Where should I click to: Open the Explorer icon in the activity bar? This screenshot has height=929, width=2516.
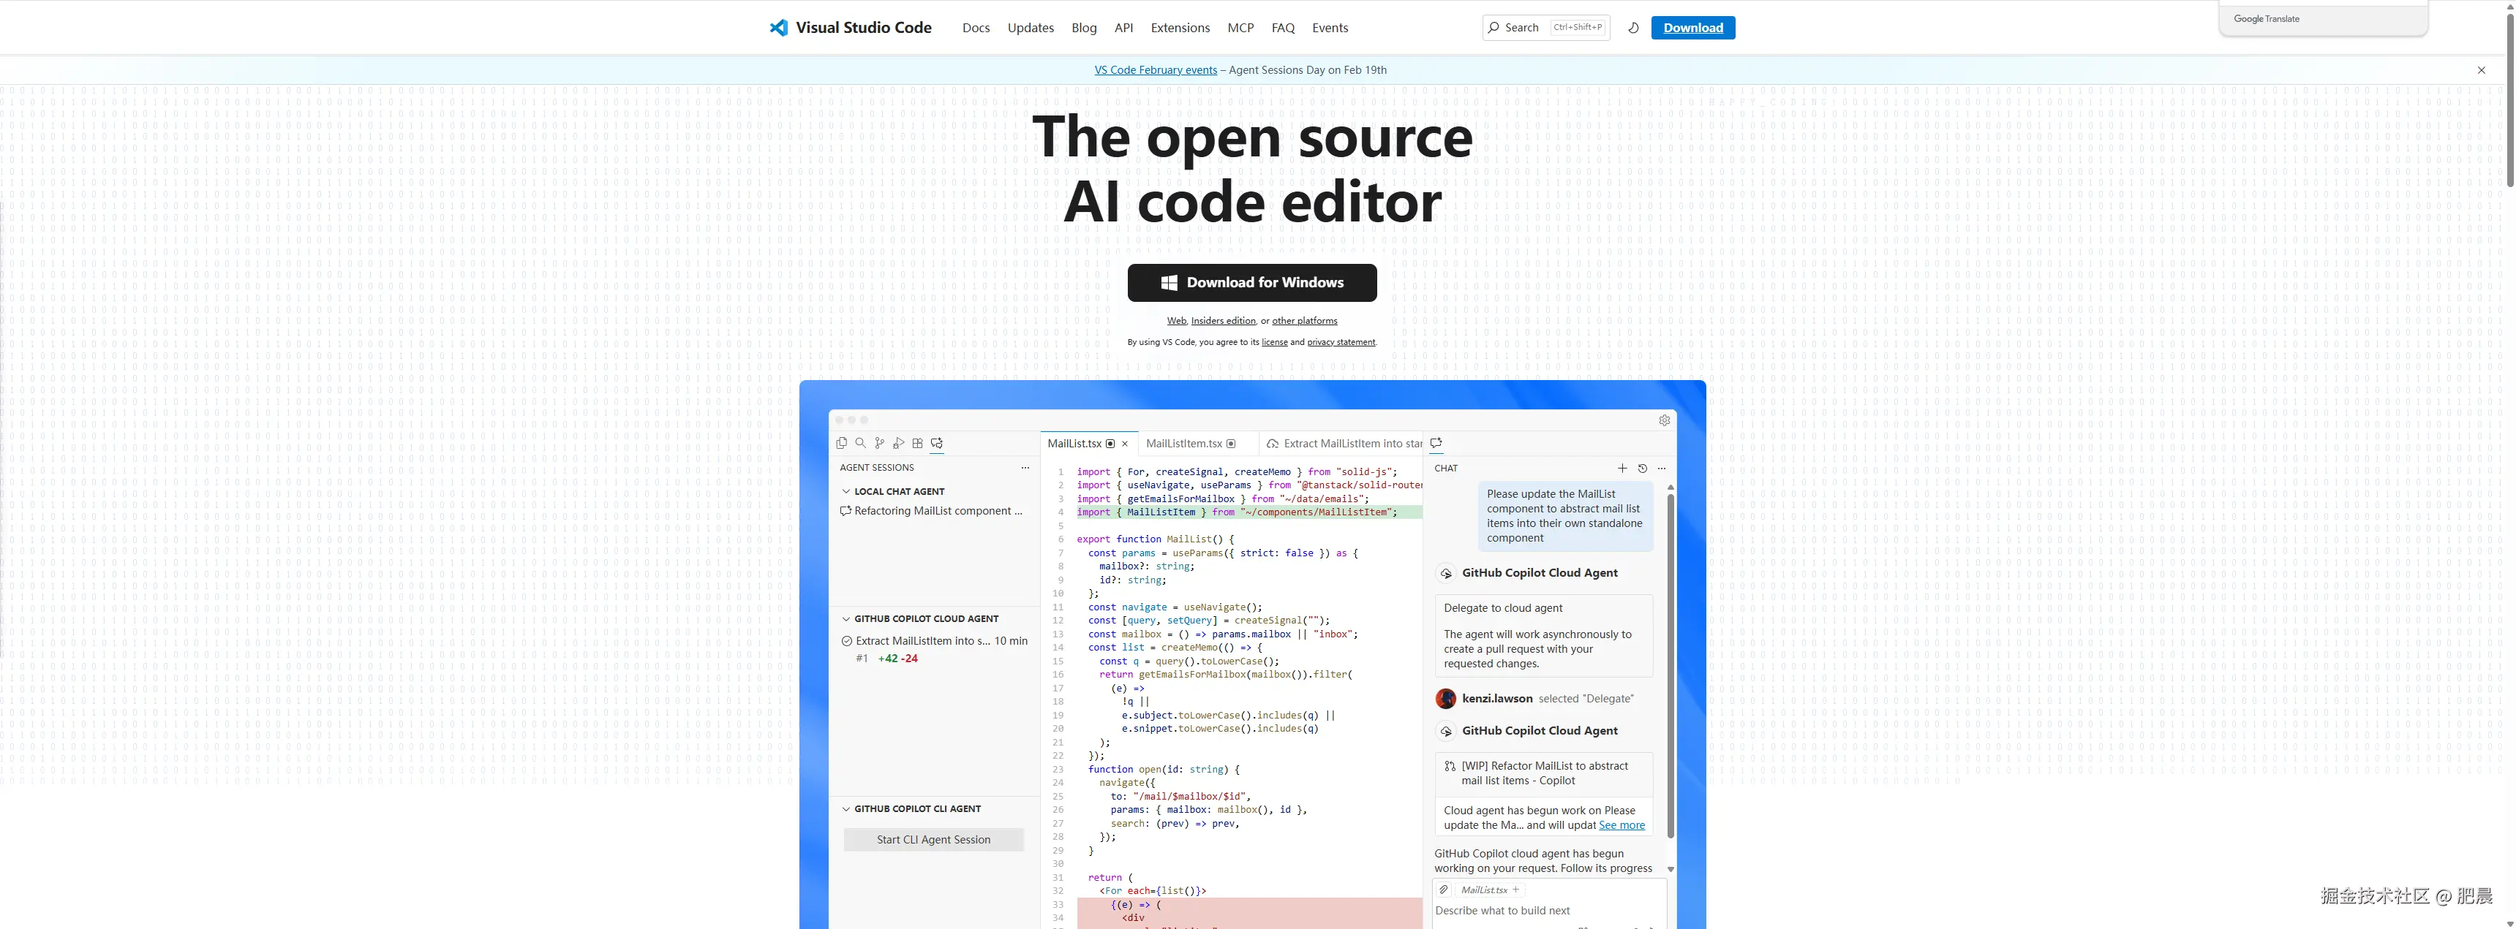(842, 443)
